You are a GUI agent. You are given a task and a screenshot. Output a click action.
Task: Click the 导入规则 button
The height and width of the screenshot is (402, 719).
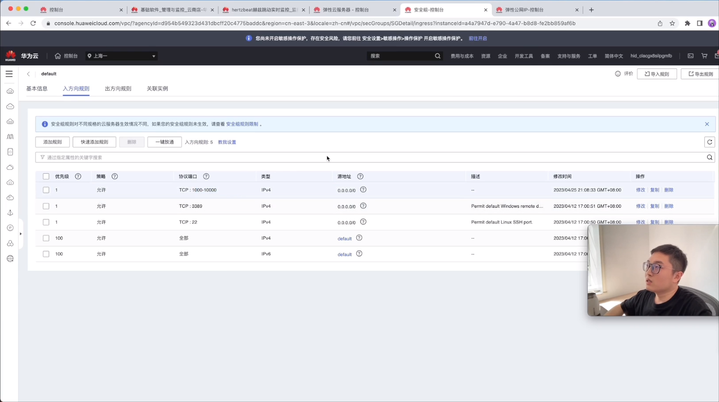[657, 74]
